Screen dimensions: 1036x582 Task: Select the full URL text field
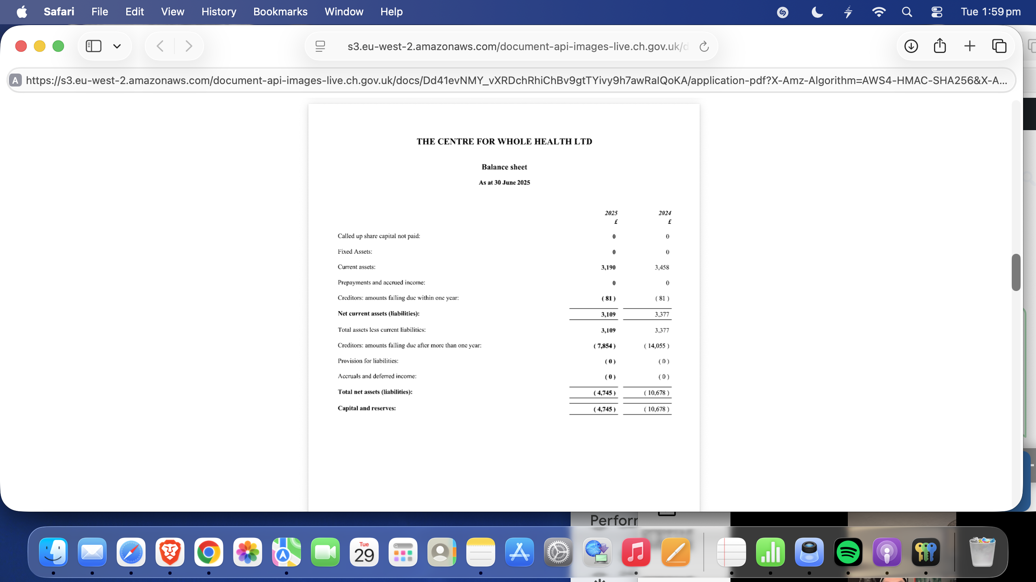tap(512, 80)
